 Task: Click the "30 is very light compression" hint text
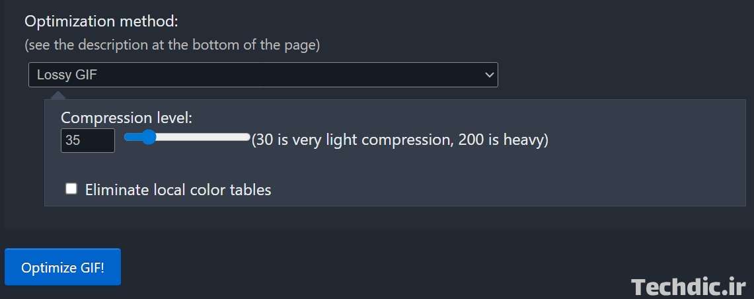pyautogui.click(x=344, y=140)
